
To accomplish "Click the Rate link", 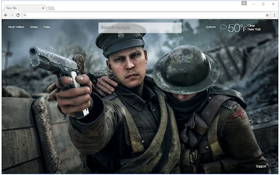I will tap(47, 27).
